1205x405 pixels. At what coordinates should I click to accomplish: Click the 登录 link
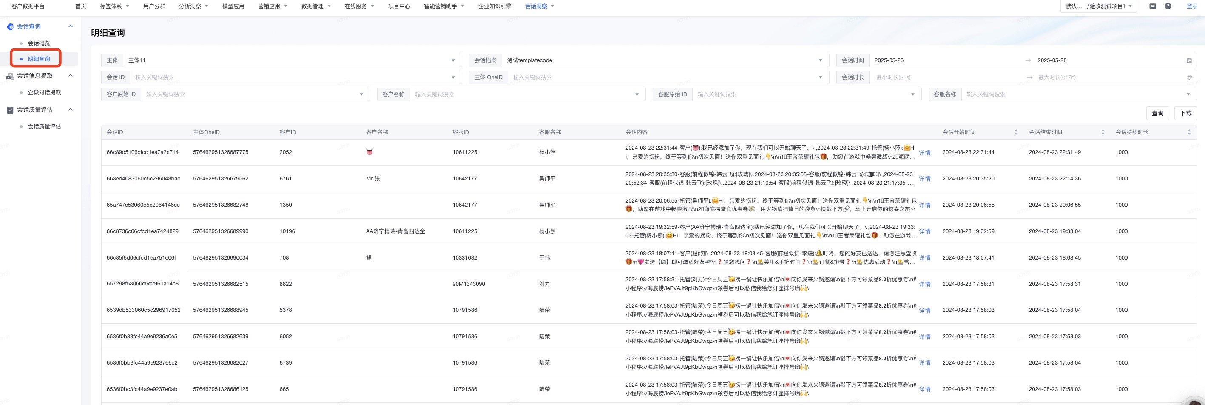[x=1192, y=6]
